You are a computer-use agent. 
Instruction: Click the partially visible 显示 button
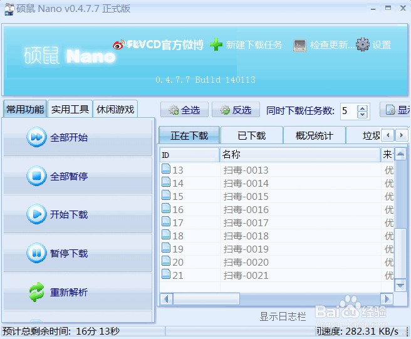tap(395, 110)
